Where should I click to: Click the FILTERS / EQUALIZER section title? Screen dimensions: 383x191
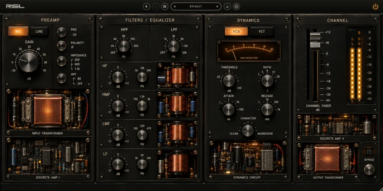(x=150, y=20)
